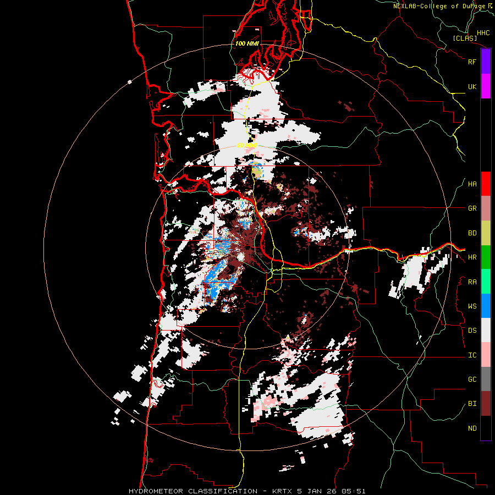The width and height of the screenshot is (495, 495).
Task: Click the DS legend label
Action: (472, 331)
